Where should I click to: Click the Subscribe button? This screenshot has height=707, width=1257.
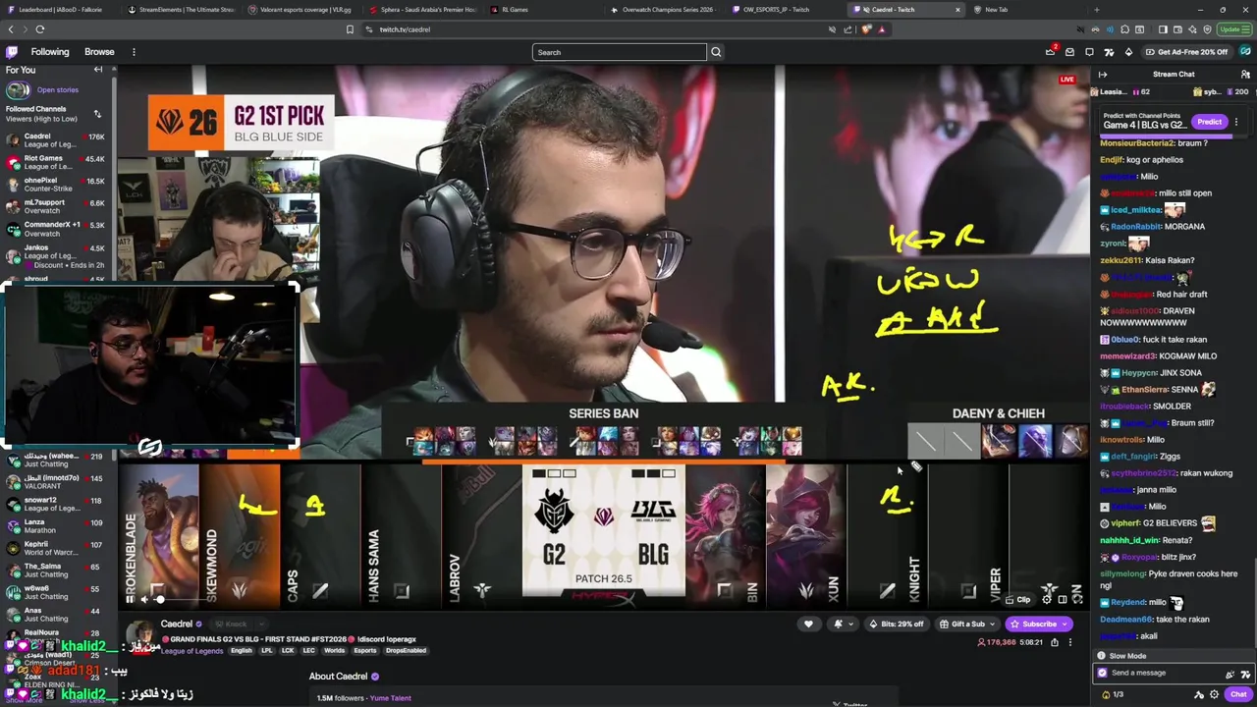(x=1038, y=624)
